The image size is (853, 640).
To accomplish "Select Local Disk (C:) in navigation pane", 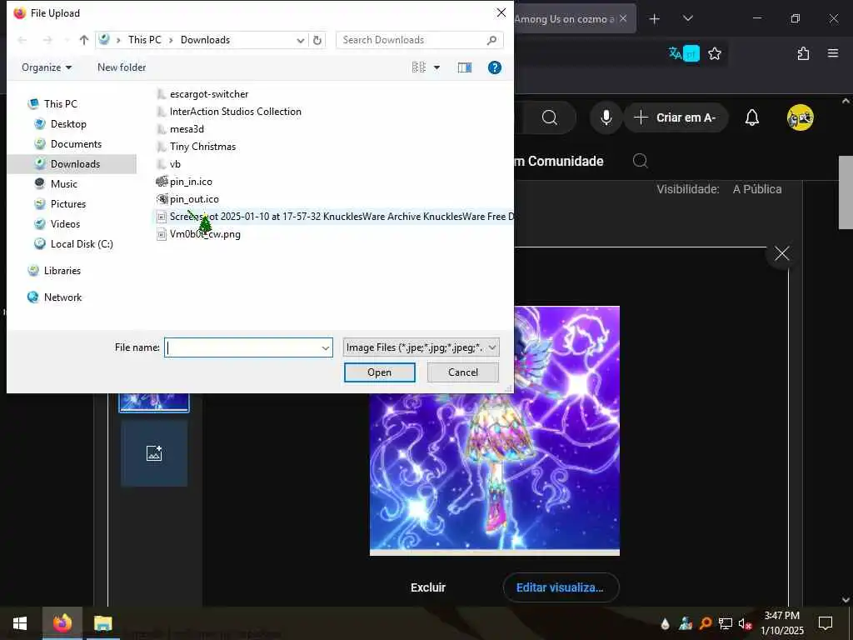I will coord(82,244).
